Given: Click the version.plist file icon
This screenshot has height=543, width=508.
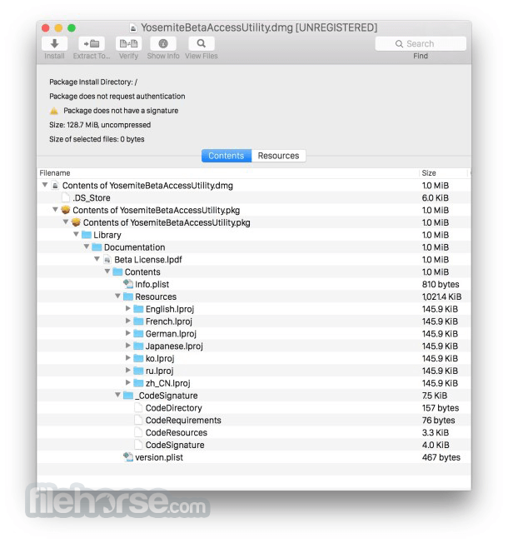Looking at the screenshot, I should (x=128, y=457).
